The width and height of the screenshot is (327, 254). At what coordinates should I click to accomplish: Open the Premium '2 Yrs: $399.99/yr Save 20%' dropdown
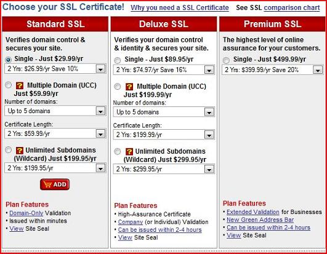pos(273,69)
